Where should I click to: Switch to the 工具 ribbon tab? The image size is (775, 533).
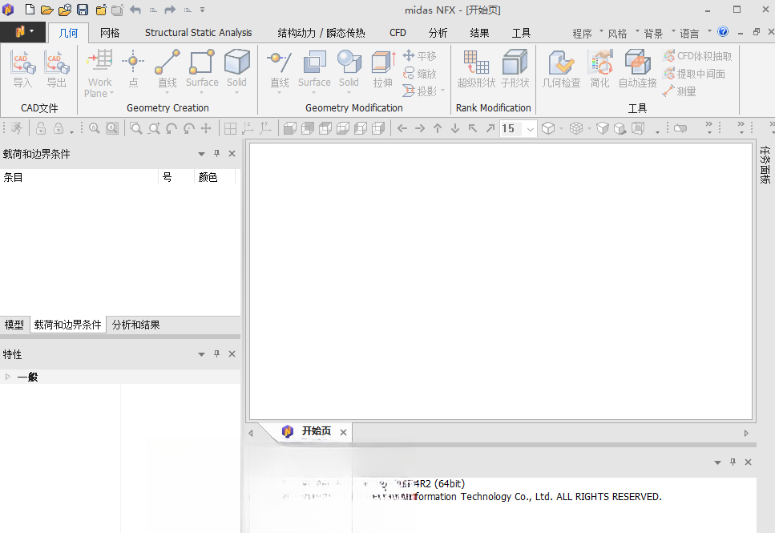521,33
